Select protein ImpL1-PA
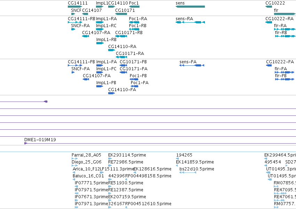 (x=100, y=65)
